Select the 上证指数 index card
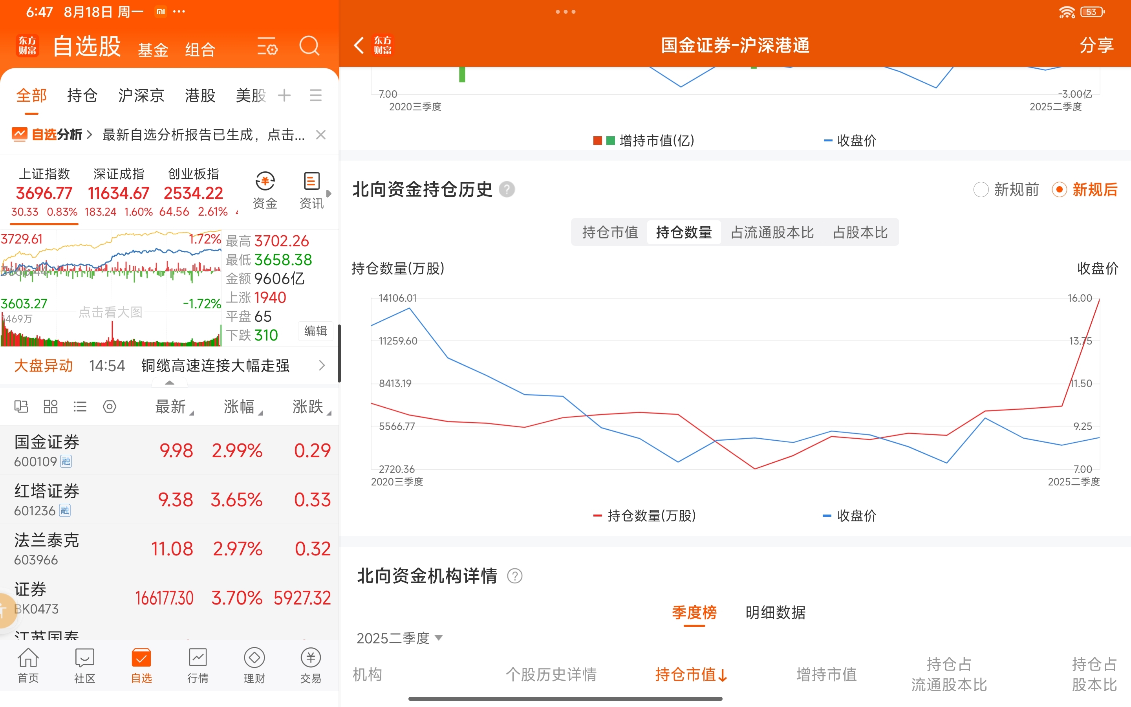The image size is (1131, 707). tap(44, 192)
